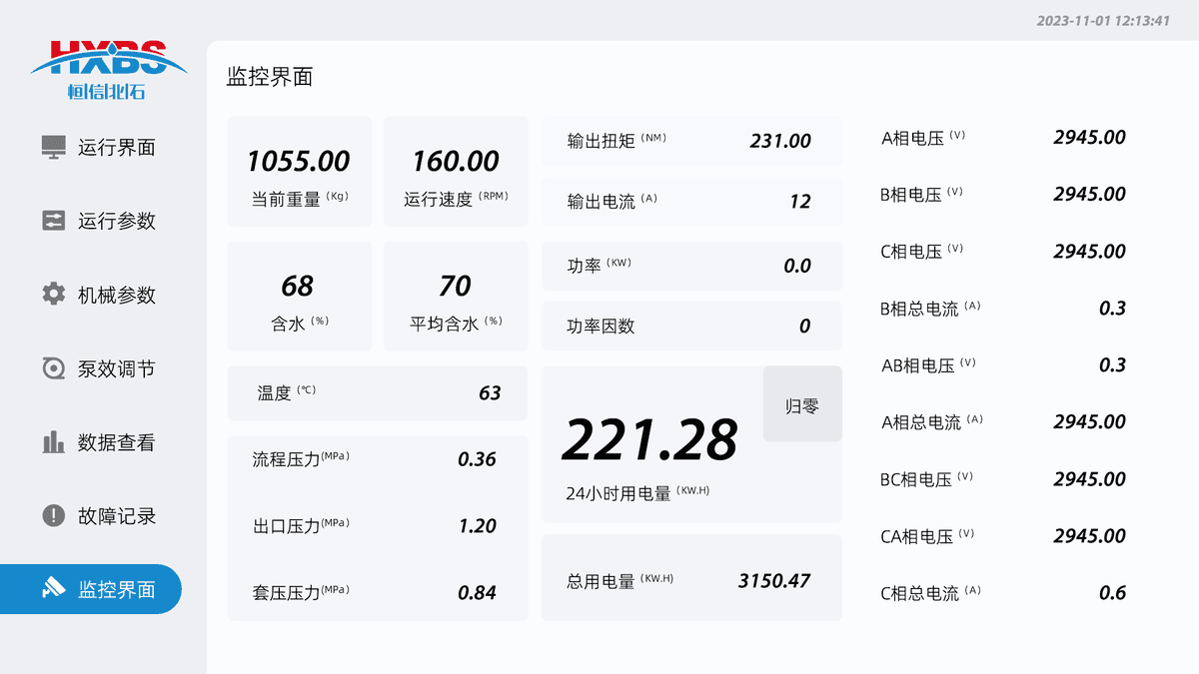The width and height of the screenshot is (1199, 674).
Task: Select the 运行速度 160.00 card
Action: point(456,172)
